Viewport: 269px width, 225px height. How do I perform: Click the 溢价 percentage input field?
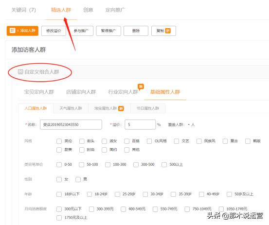[x=140, y=124]
